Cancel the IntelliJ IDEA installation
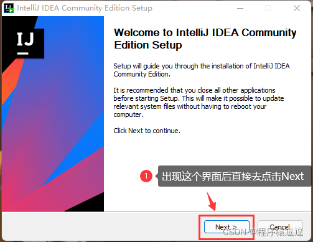This screenshot has height=242, width=313. pos(280,227)
